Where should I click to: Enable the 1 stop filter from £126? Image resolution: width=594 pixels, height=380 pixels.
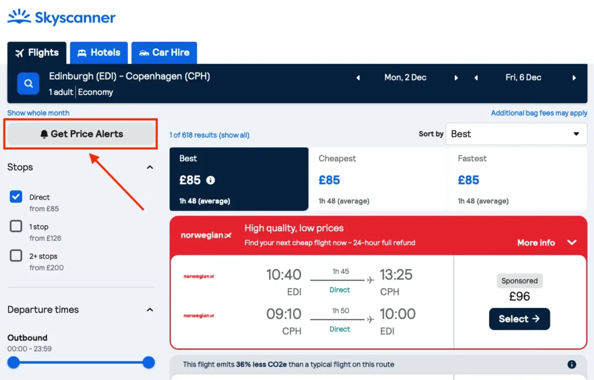coord(15,226)
